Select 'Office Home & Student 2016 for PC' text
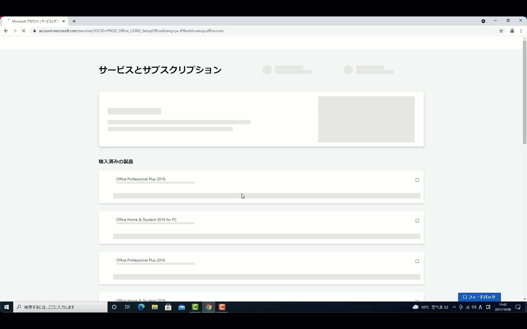The width and height of the screenshot is (527, 329). click(146, 220)
